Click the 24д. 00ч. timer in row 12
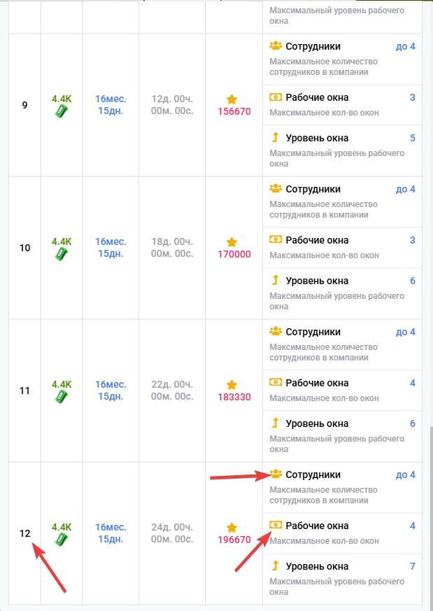 [171, 533]
